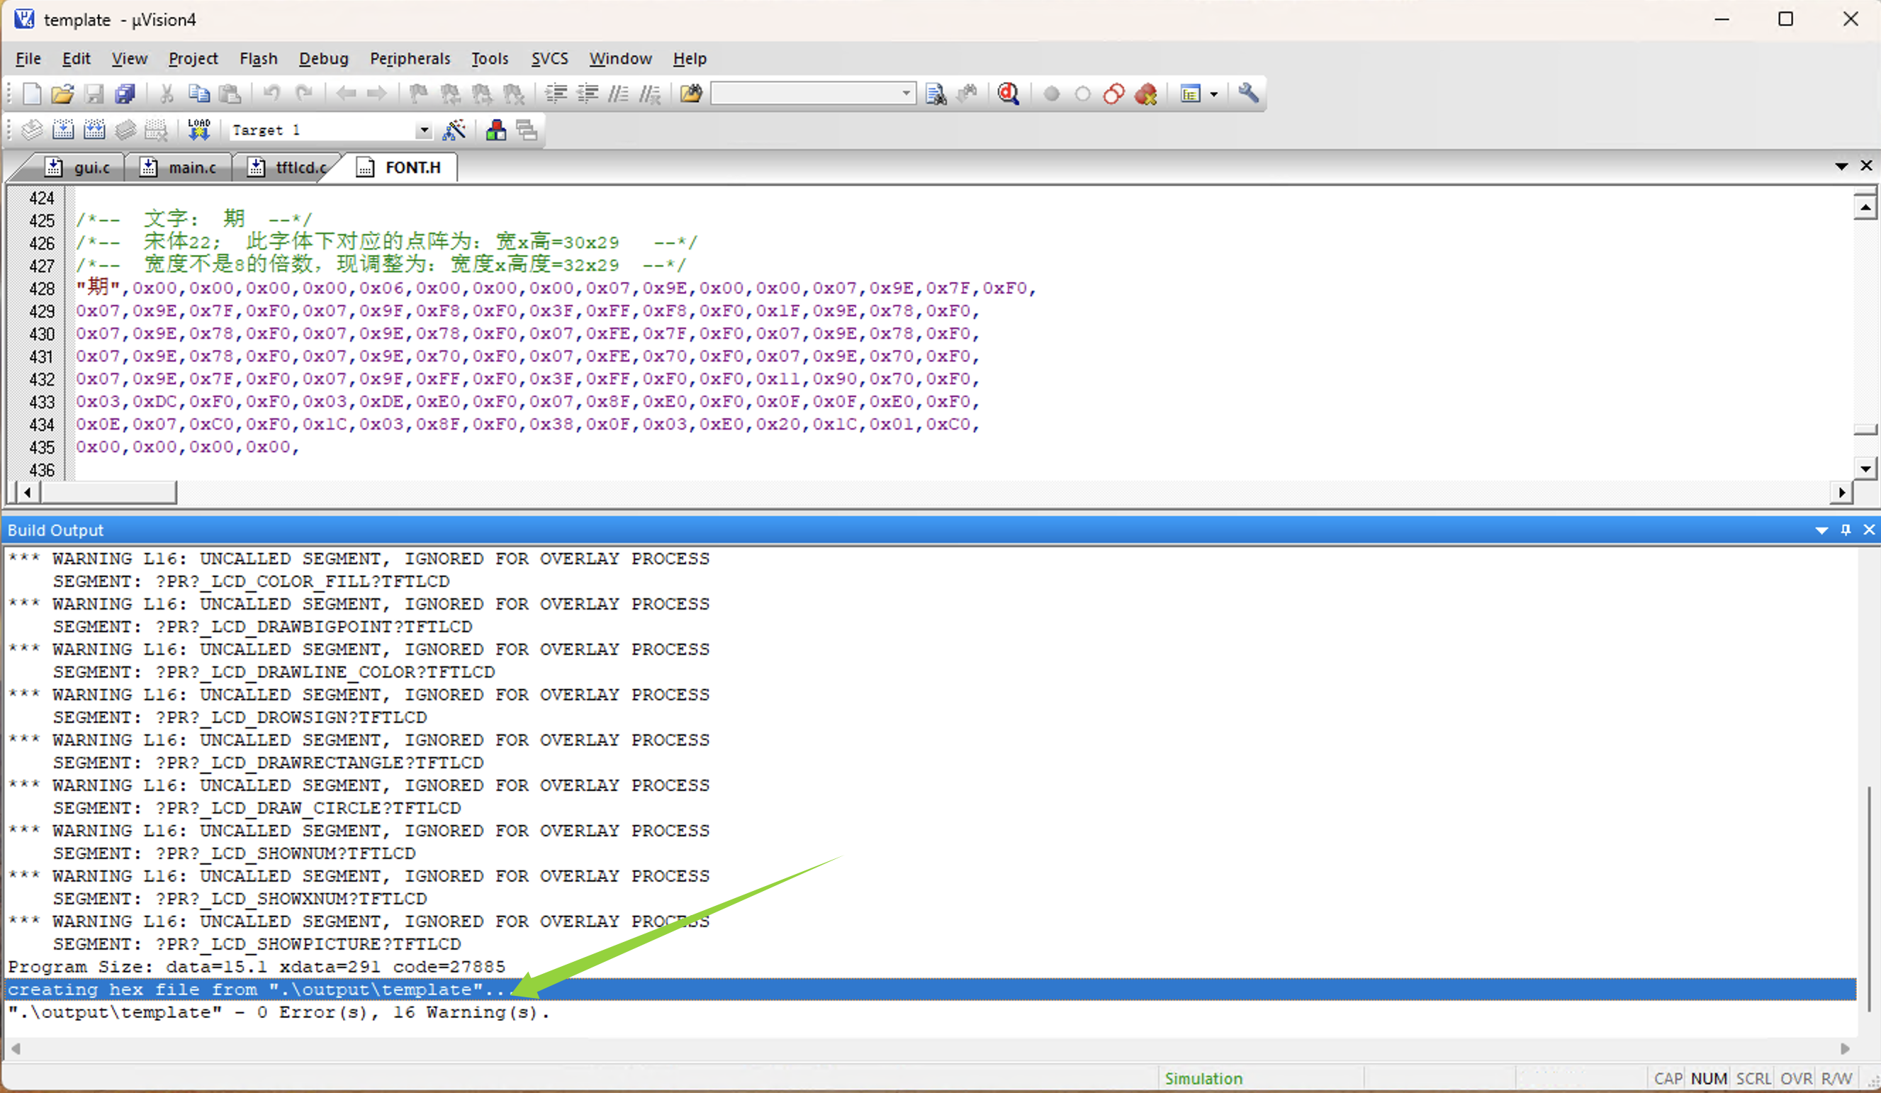The image size is (1881, 1093).
Task: Open Target Options with the magic wand icon
Action: click(454, 130)
